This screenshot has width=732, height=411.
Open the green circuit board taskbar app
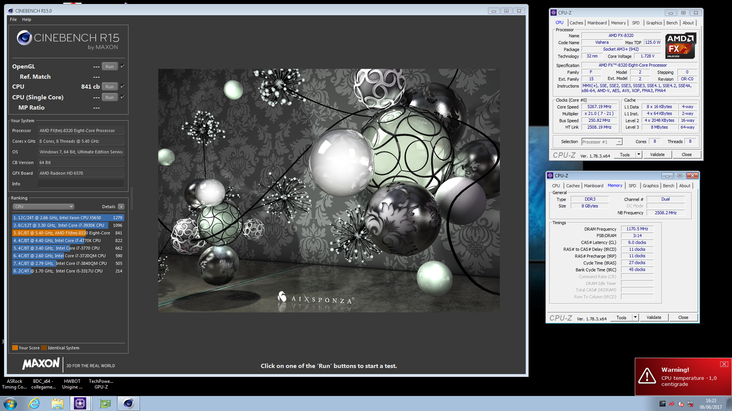(x=105, y=403)
